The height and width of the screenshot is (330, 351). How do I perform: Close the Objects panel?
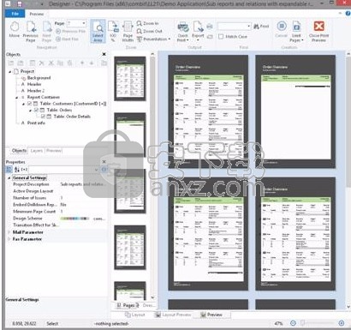coord(104,54)
